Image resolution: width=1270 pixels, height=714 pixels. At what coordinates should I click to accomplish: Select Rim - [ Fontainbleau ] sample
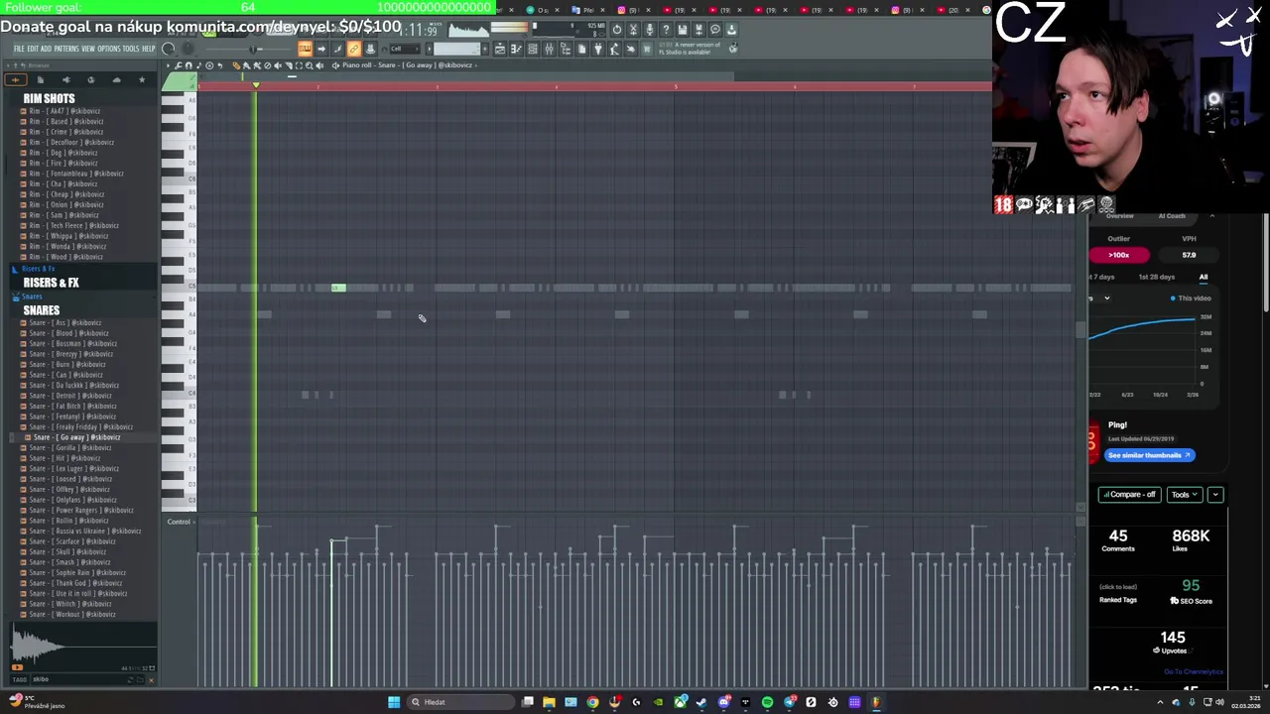click(75, 174)
